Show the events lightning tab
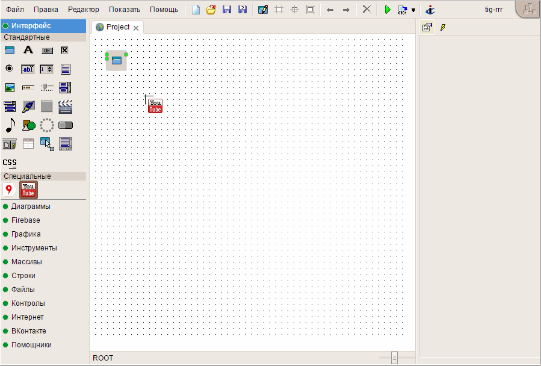Viewport: 541px width, 366px height. 443,27
